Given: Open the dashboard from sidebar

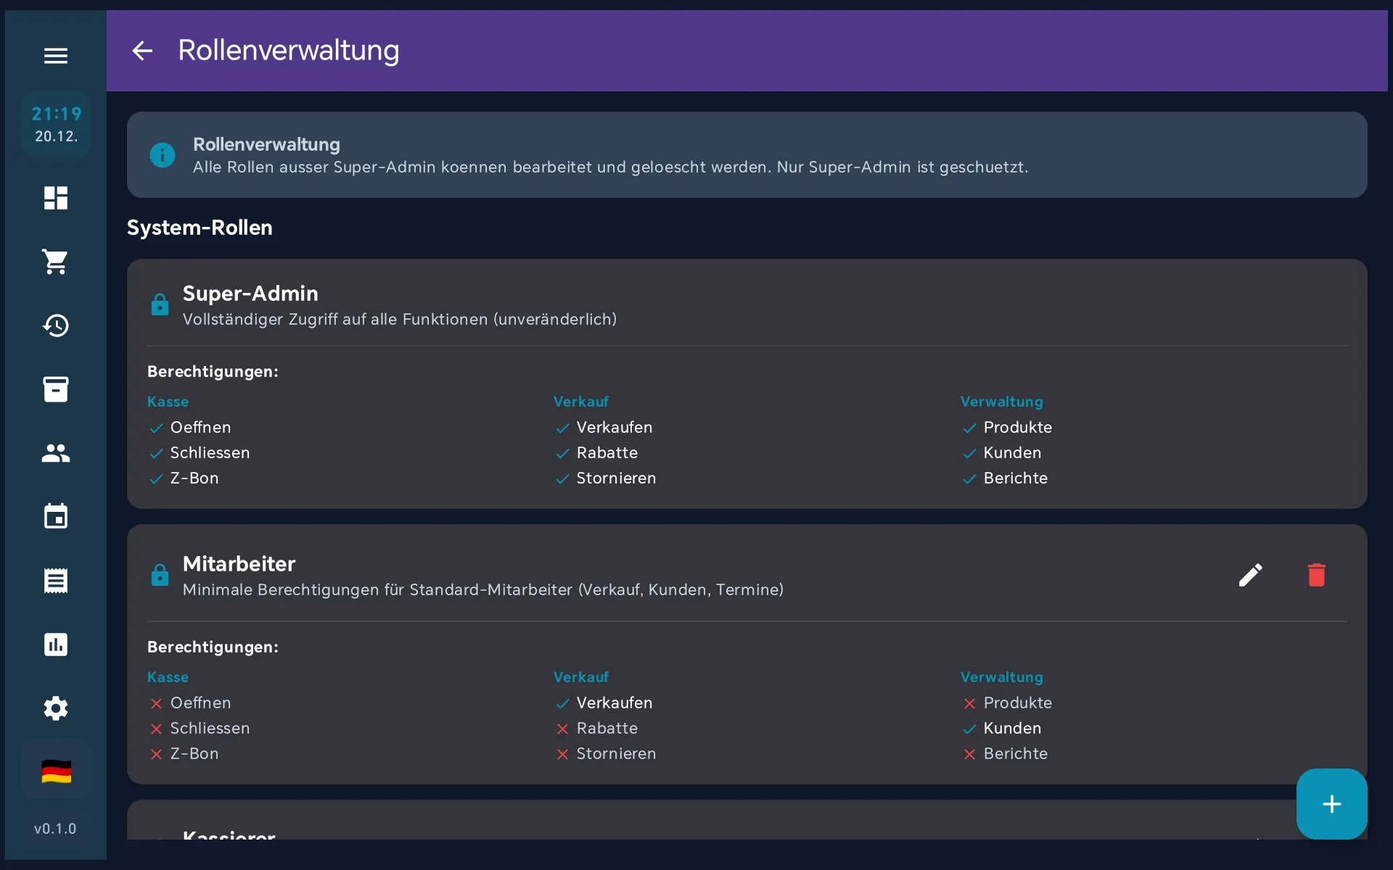Looking at the screenshot, I should pos(56,198).
